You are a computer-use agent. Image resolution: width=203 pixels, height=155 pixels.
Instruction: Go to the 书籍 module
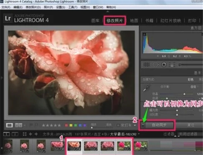(149, 21)
